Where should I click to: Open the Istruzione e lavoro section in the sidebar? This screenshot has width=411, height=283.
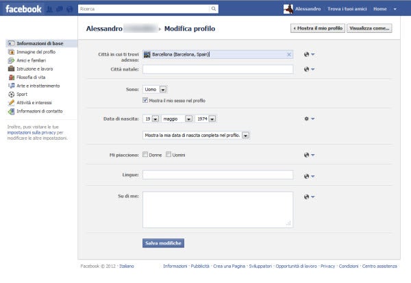point(34,69)
